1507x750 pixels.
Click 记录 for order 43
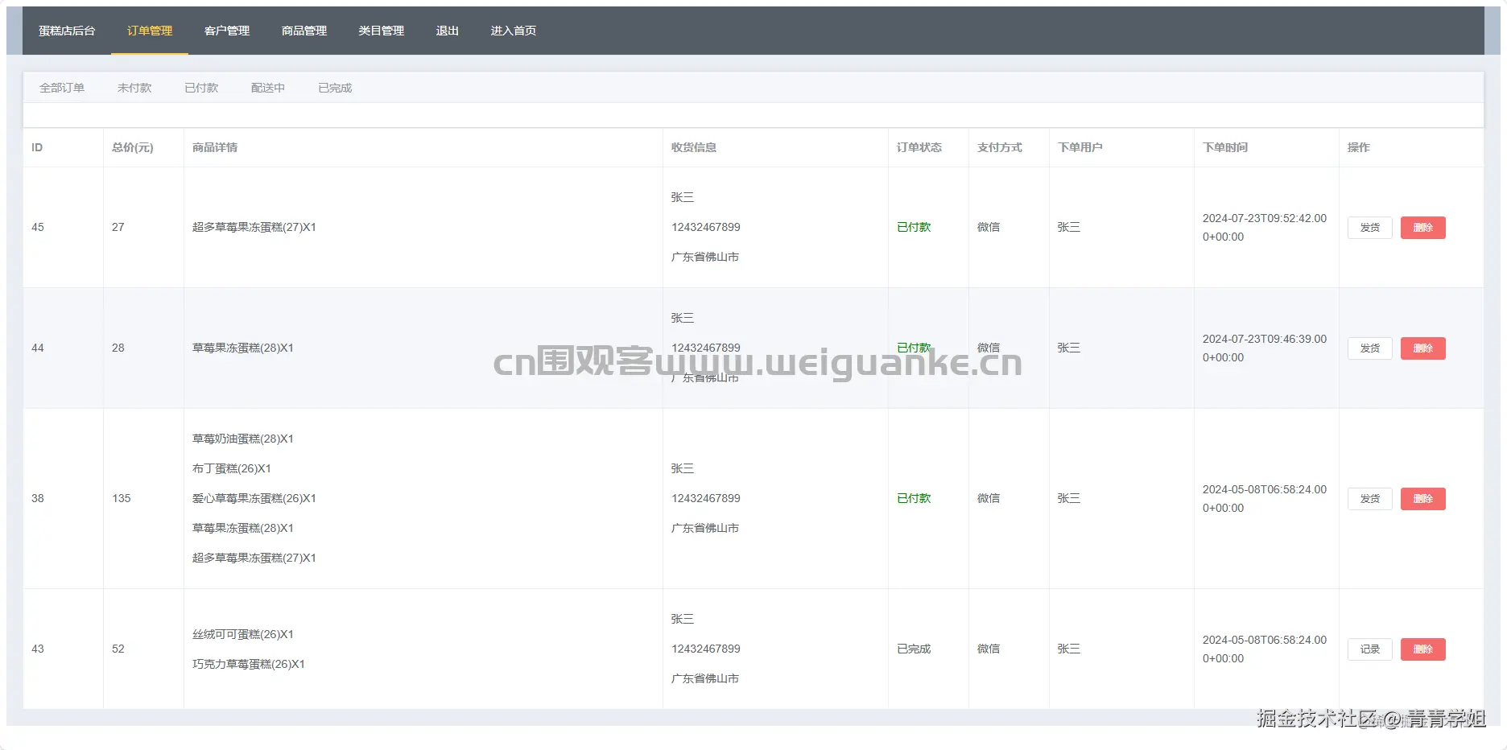(1370, 649)
